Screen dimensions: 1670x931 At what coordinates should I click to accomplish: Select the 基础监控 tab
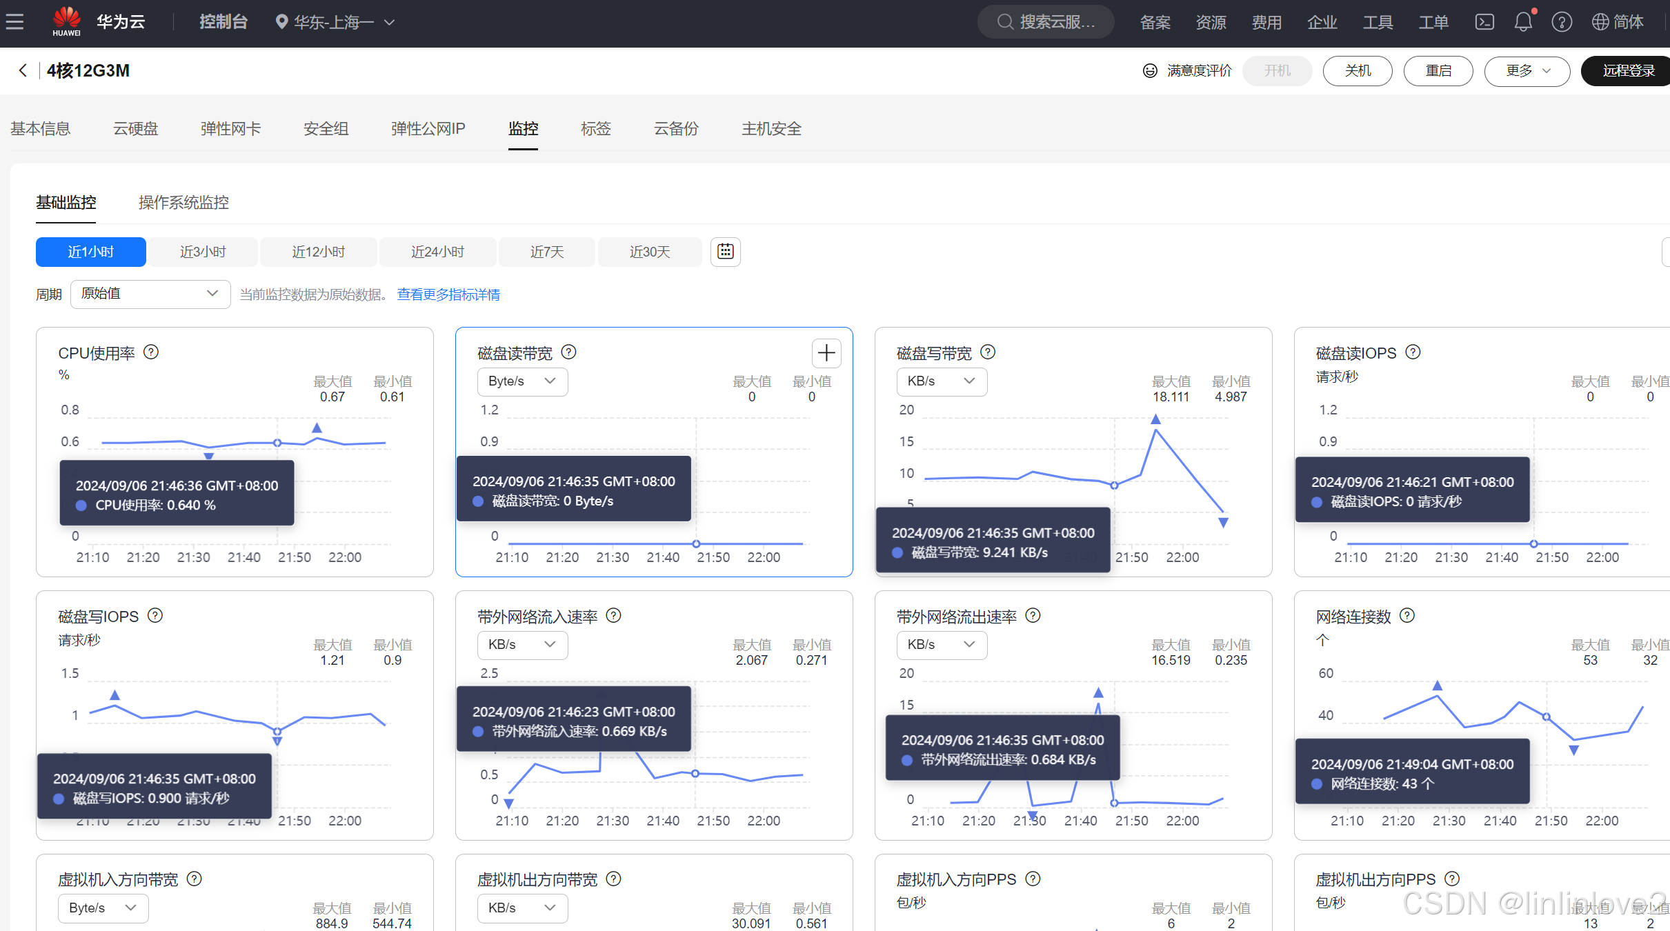tap(66, 199)
